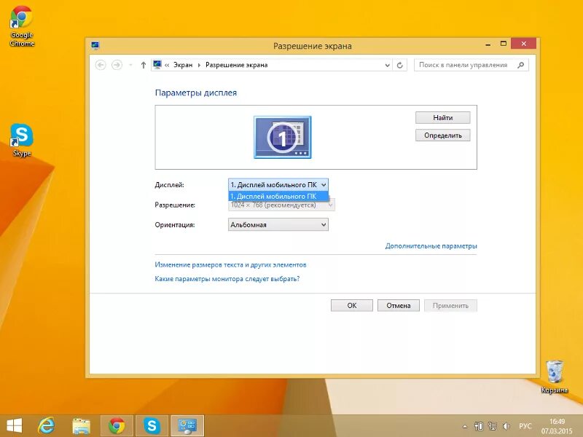Click the Разрешение экрана breadcrumb
The width and height of the screenshot is (583, 437).
236,65
